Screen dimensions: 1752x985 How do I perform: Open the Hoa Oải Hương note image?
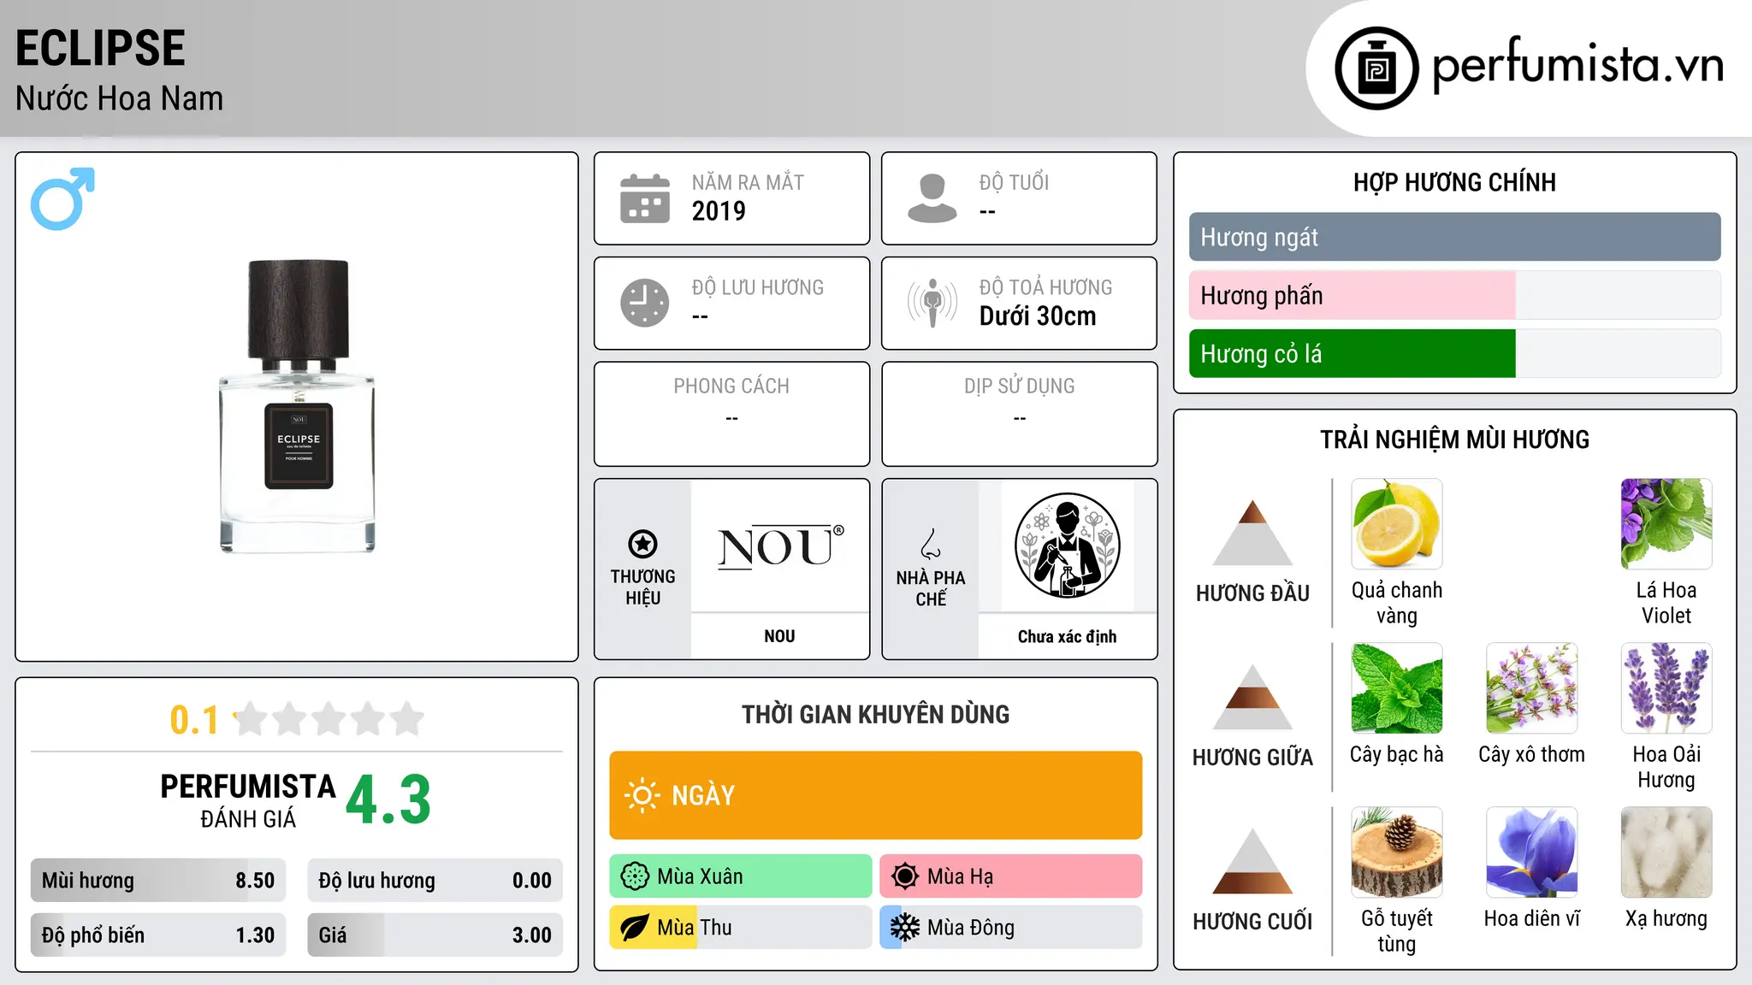click(1666, 688)
